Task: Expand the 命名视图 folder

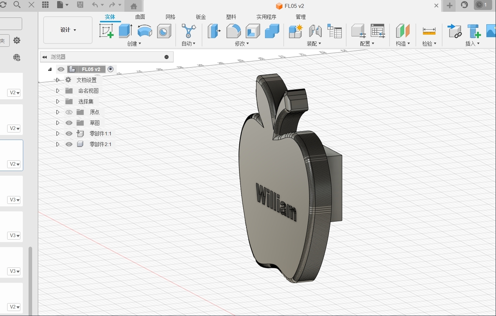Action: tap(57, 91)
